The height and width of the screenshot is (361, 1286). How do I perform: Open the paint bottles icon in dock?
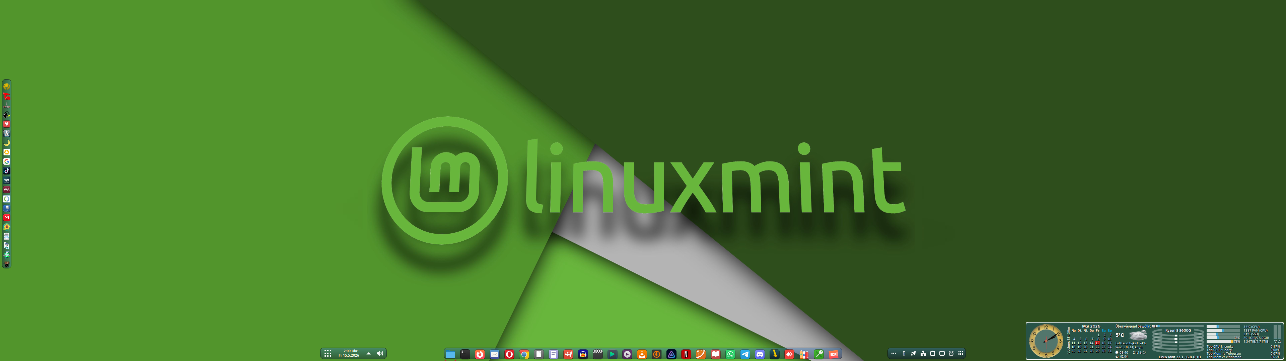pyautogui.click(x=804, y=354)
